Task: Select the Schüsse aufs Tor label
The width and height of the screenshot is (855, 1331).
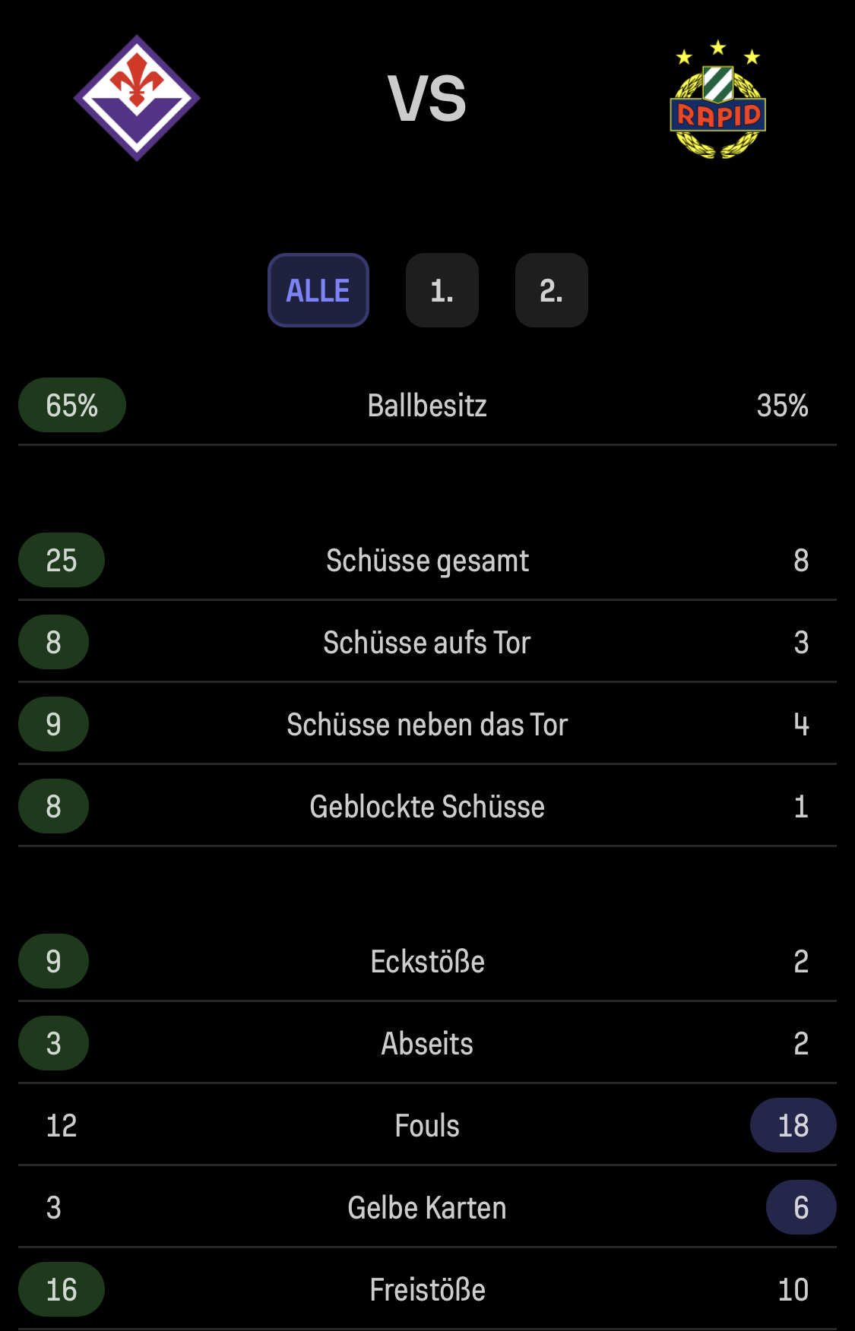Action: coord(427,643)
